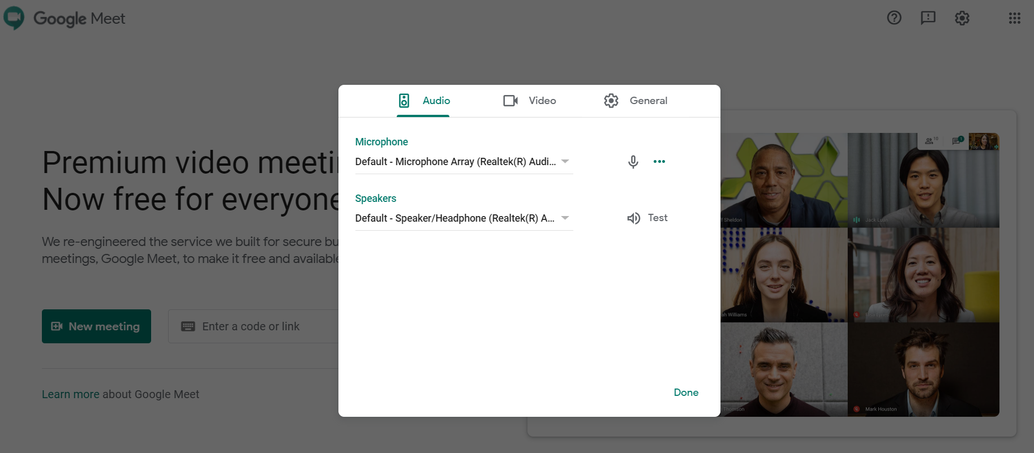Click the Audio tab speaker icon
This screenshot has height=453, width=1034.
pyautogui.click(x=404, y=101)
